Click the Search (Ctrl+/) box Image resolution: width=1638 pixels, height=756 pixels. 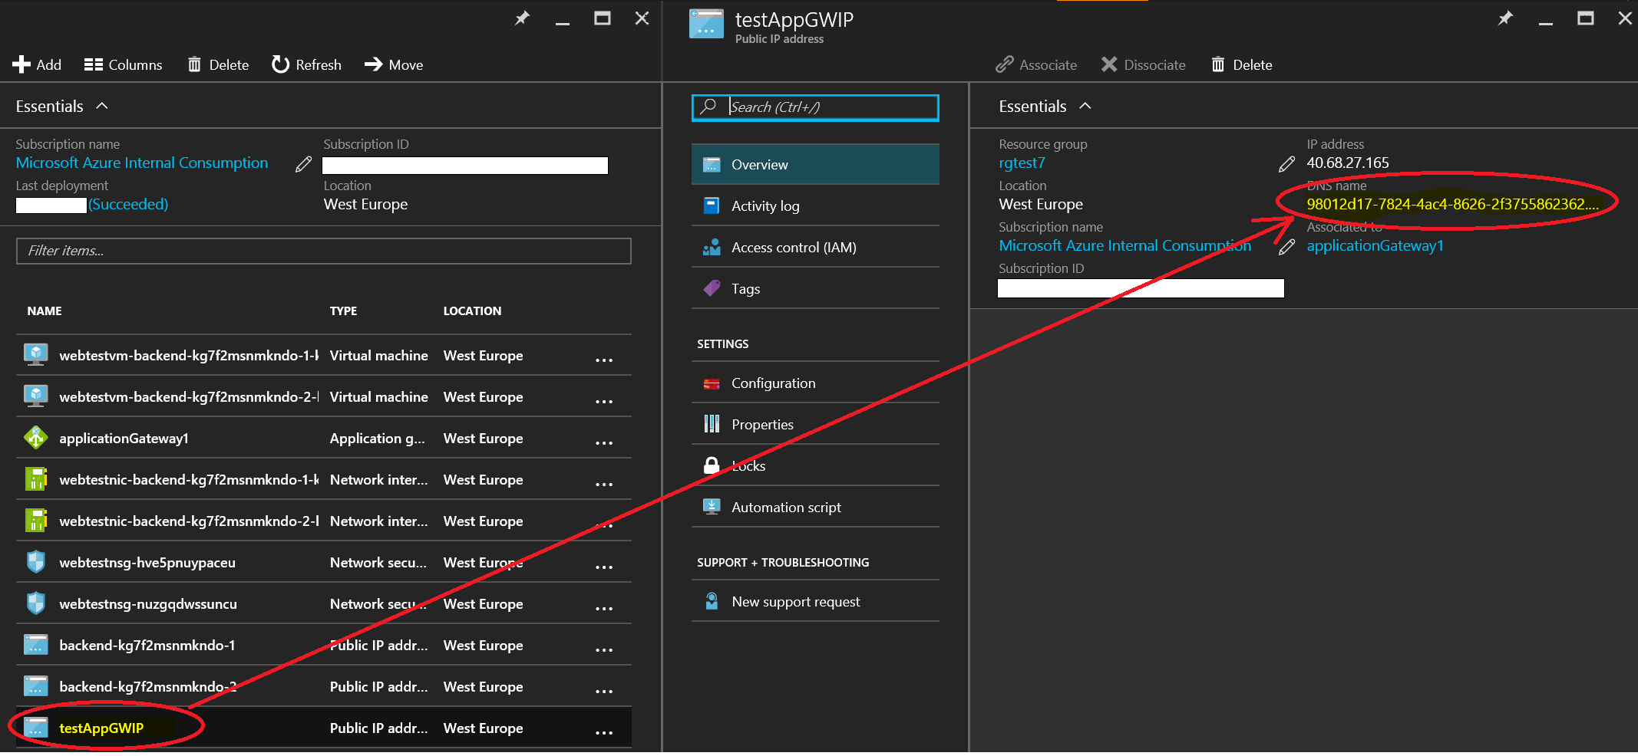[815, 107]
